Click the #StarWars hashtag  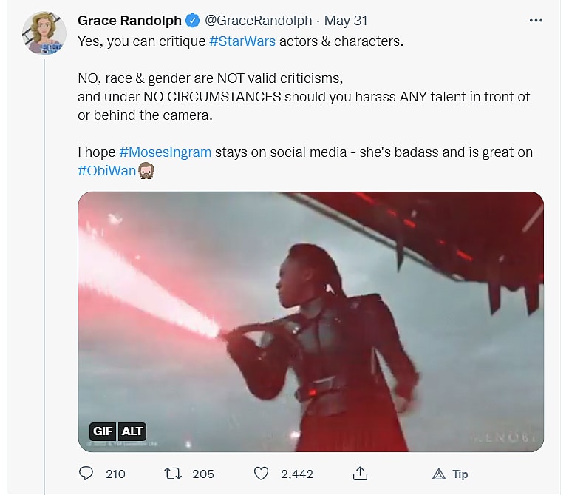(x=242, y=41)
